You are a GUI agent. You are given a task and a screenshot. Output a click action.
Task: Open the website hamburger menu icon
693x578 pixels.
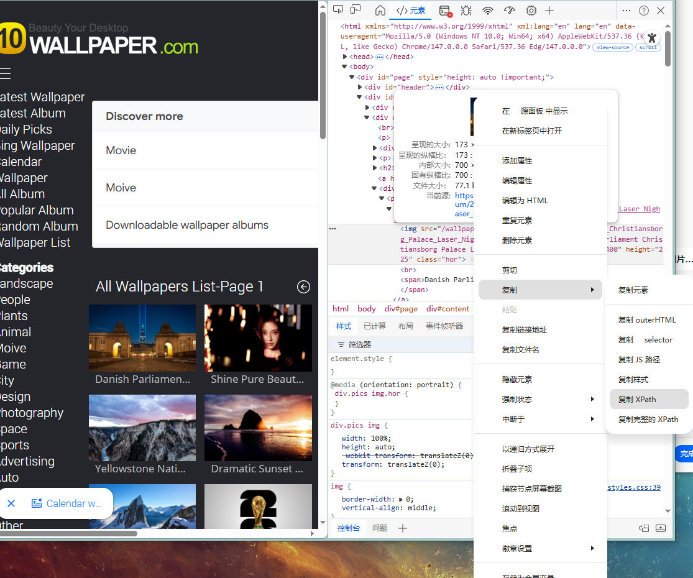click(6, 73)
